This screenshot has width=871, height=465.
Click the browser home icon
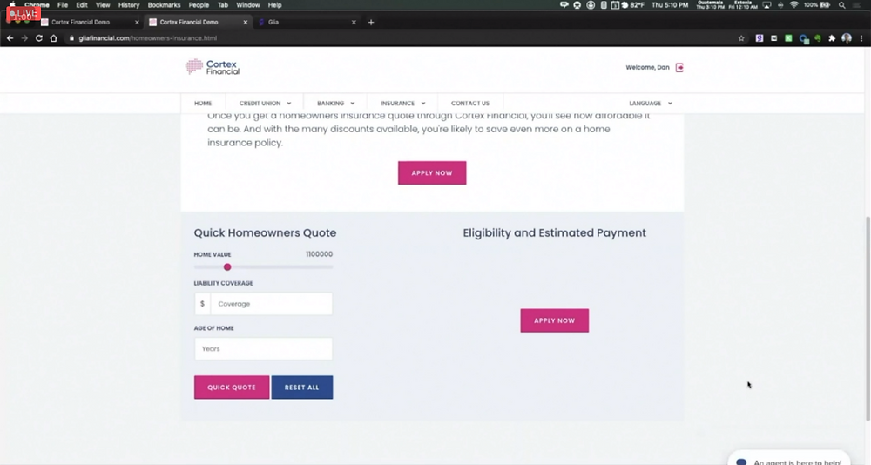[x=54, y=38]
